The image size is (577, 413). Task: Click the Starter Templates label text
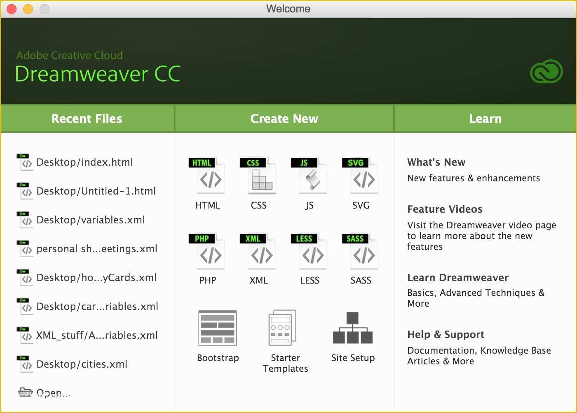286,363
